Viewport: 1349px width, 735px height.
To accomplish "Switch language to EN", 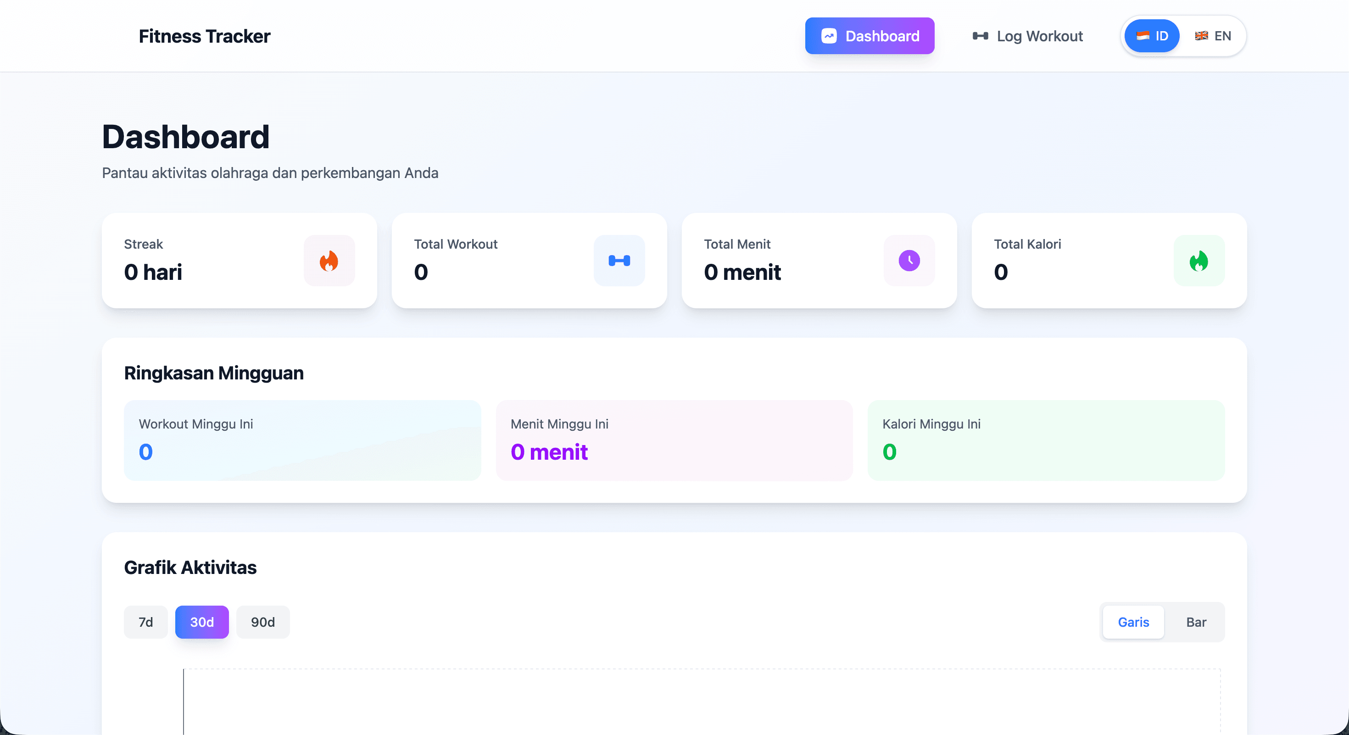I will click(1213, 36).
